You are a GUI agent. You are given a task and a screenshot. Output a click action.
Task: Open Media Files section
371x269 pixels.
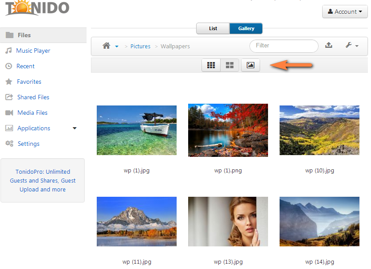(x=32, y=113)
